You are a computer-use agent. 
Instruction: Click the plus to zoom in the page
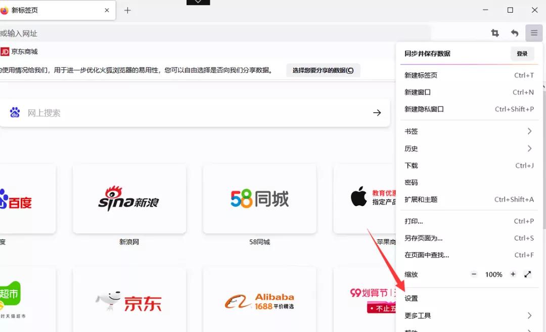(x=513, y=274)
